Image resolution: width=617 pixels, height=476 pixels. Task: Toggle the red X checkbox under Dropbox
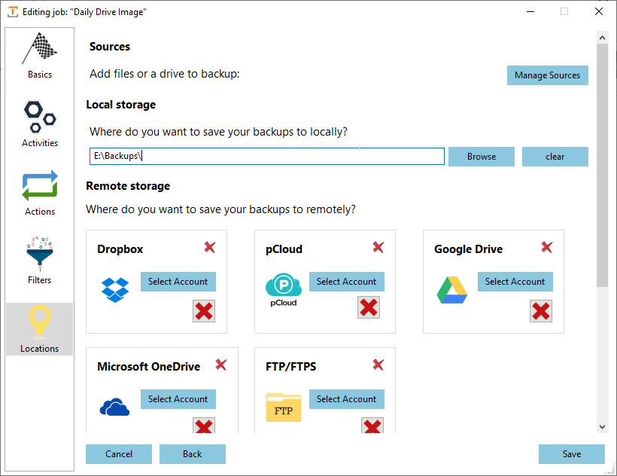[x=203, y=311]
